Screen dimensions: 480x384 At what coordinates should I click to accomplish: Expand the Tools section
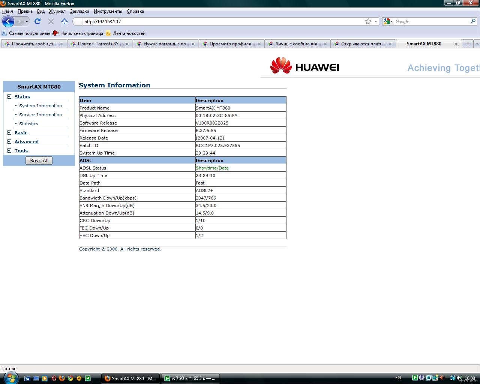(9, 151)
